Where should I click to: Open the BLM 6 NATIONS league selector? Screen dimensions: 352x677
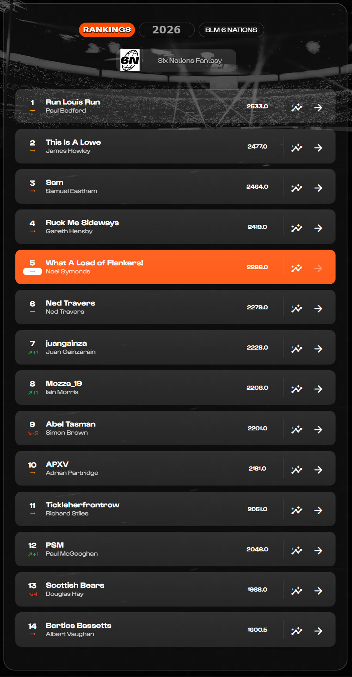pos(231,30)
